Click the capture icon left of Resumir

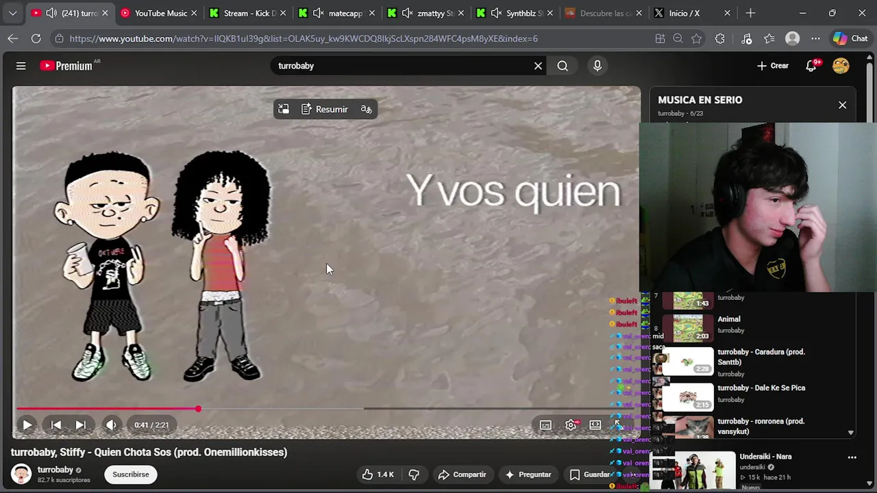tap(284, 110)
